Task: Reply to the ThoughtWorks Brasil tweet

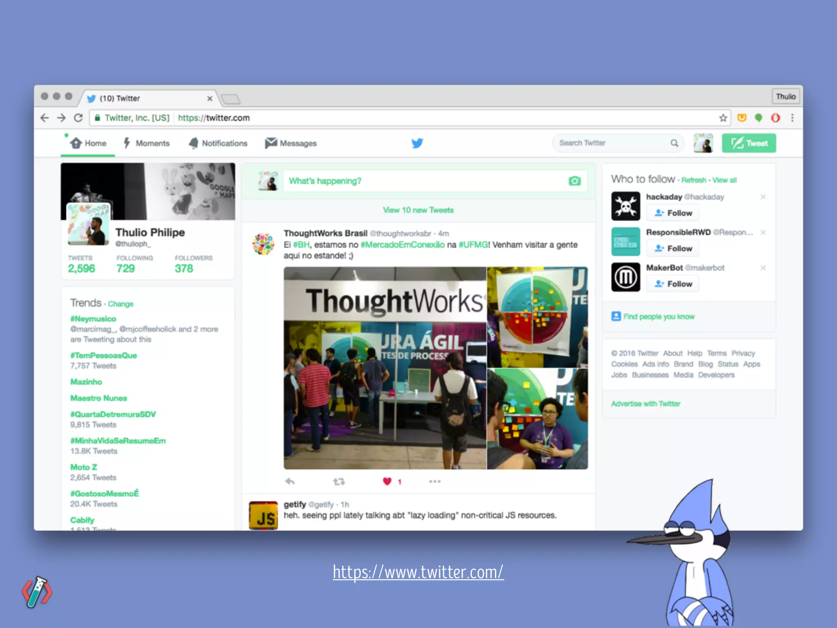Action: tap(290, 482)
